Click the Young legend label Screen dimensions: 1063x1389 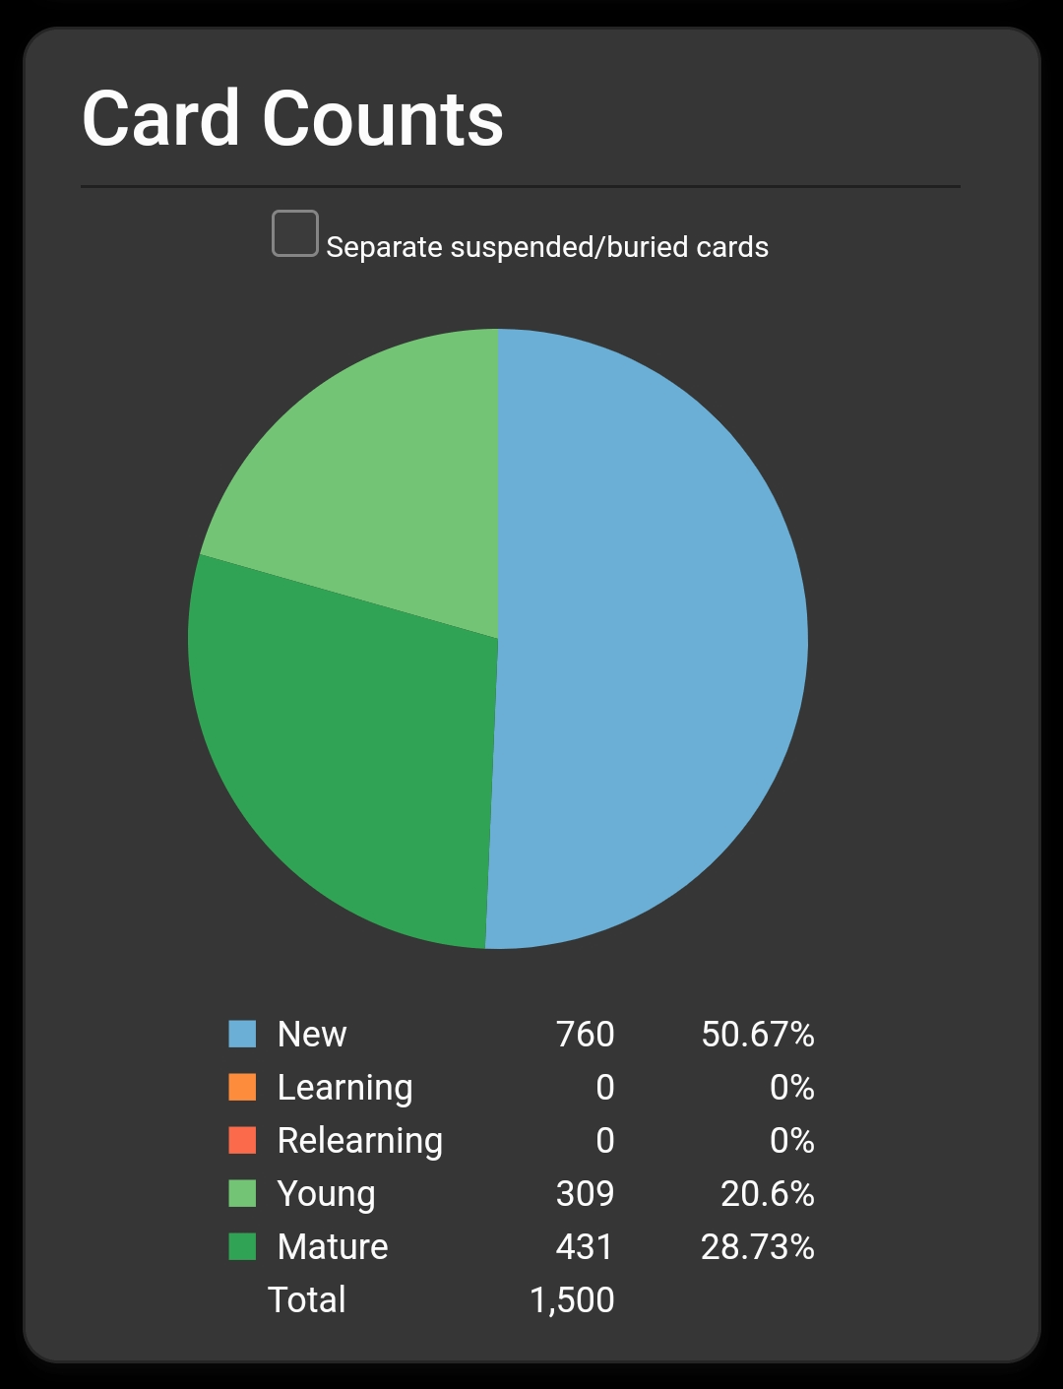point(327,1194)
